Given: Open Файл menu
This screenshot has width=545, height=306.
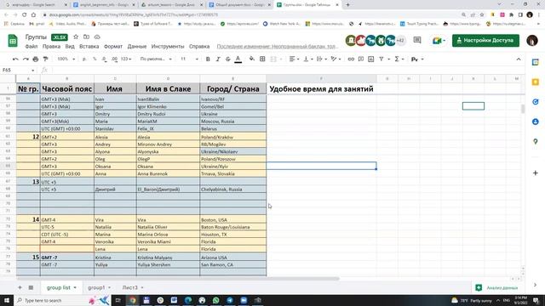Looking at the screenshot, I should point(32,47).
